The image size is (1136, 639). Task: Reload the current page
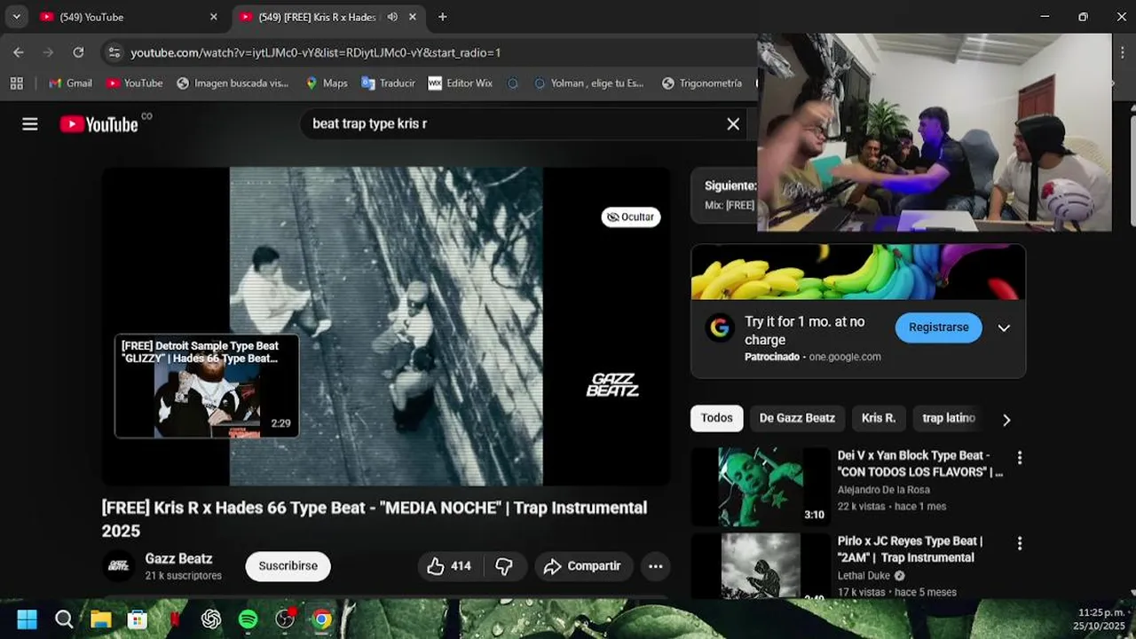pyautogui.click(x=78, y=52)
